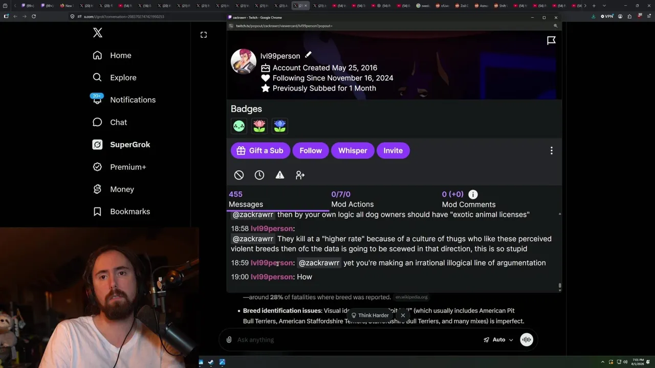Timeout user with the clock icon

pyautogui.click(x=259, y=175)
